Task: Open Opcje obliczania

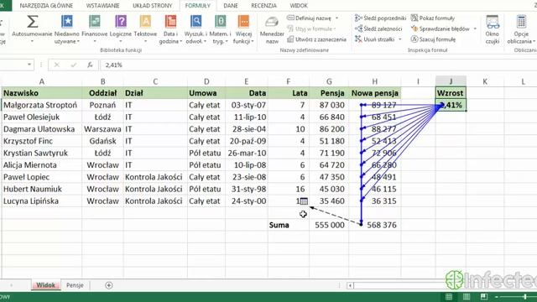Action: tap(521, 30)
